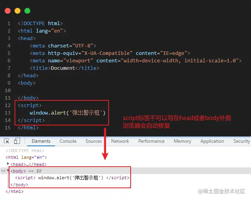The image size is (251, 200).
Task: Click the </html> tag on line 15
Action: coord(28,128)
